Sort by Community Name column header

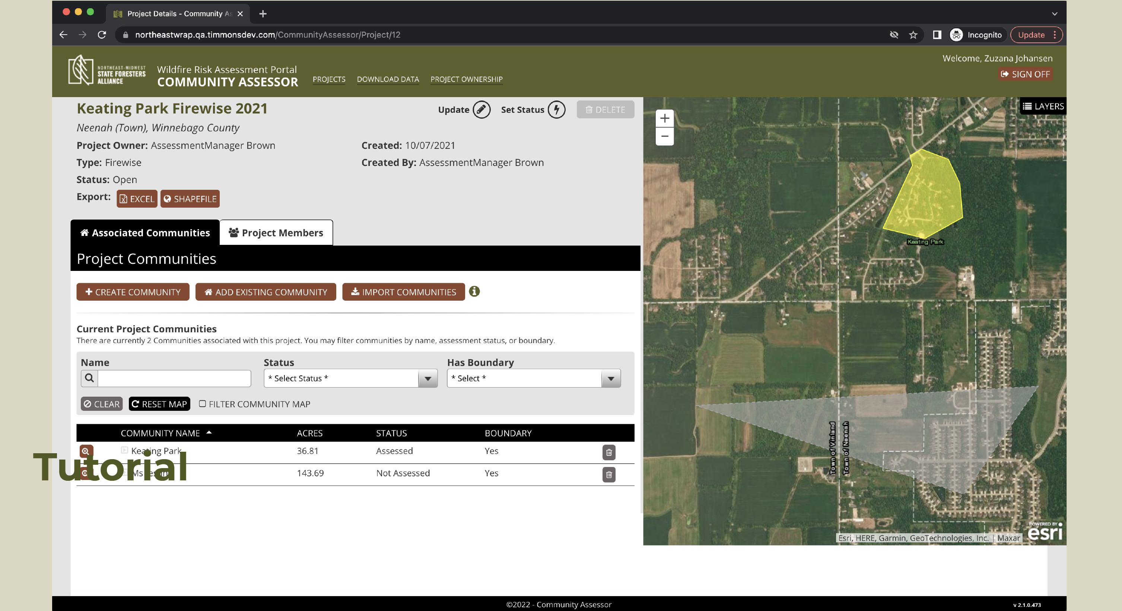160,433
